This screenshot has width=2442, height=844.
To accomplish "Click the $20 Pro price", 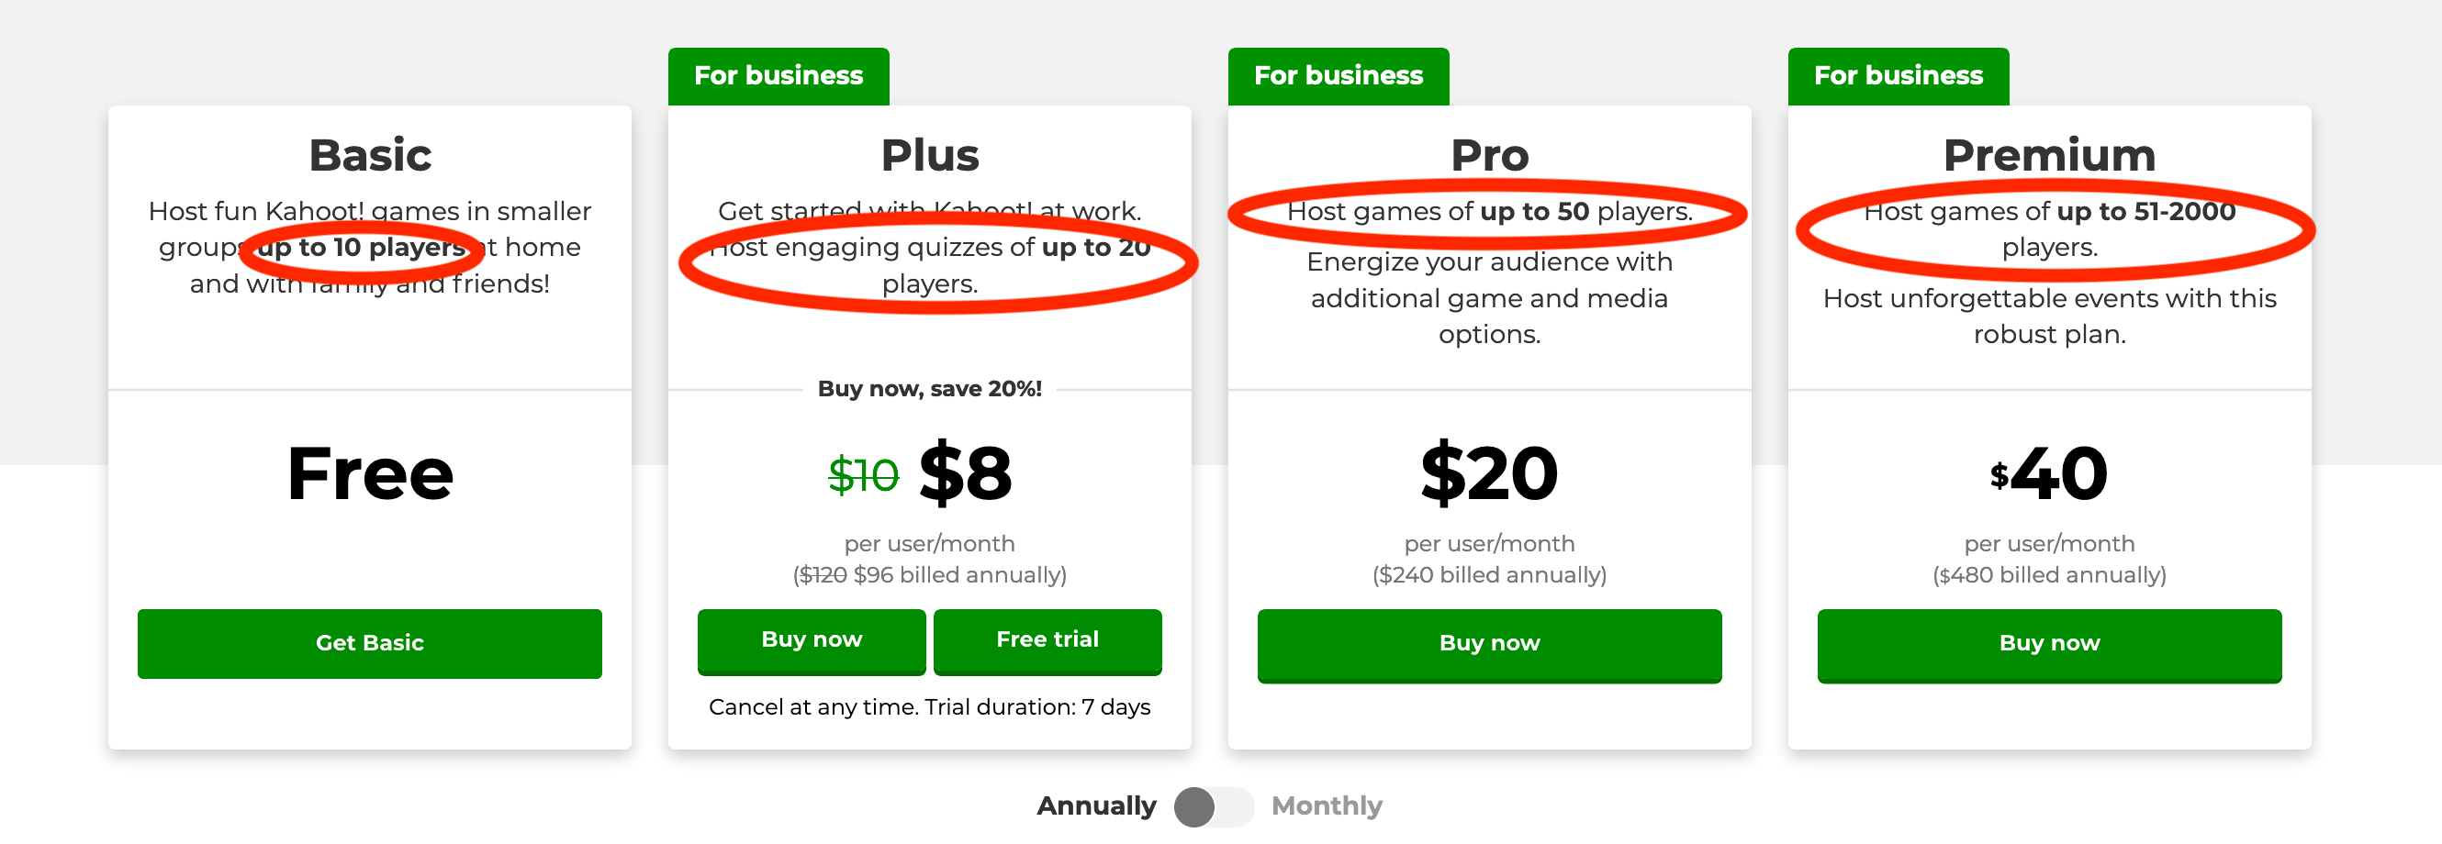I will click(x=1488, y=472).
